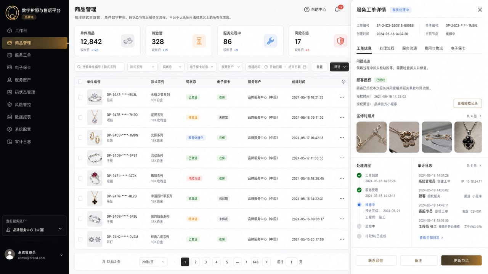Open more actions for row DP-24F6-****-8L2B
Image resolution: width=488 pixels, height=274 pixels.
click(342, 199)
